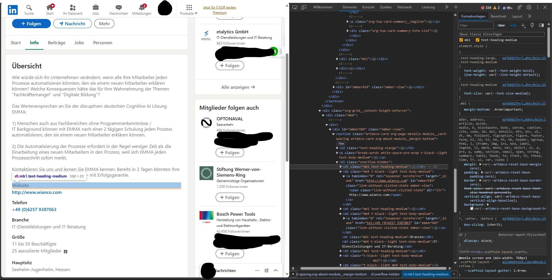Open the 99+ issues counter
This screenshot has height=280, width=552.
[x=507, y=8]
